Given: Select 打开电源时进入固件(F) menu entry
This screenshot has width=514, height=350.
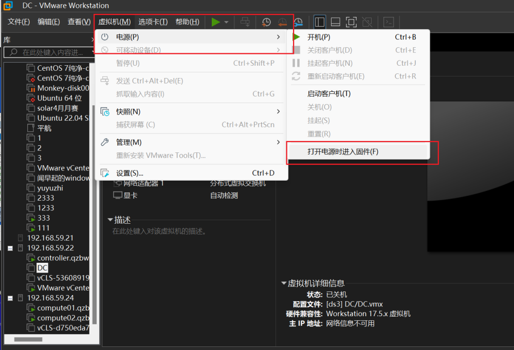Looking at the screenshot, I should [x=343, y=152].
